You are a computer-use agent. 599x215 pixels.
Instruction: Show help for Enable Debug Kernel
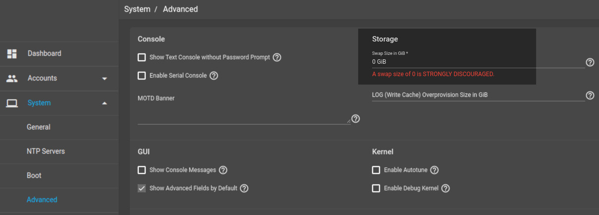pos(445,188)
